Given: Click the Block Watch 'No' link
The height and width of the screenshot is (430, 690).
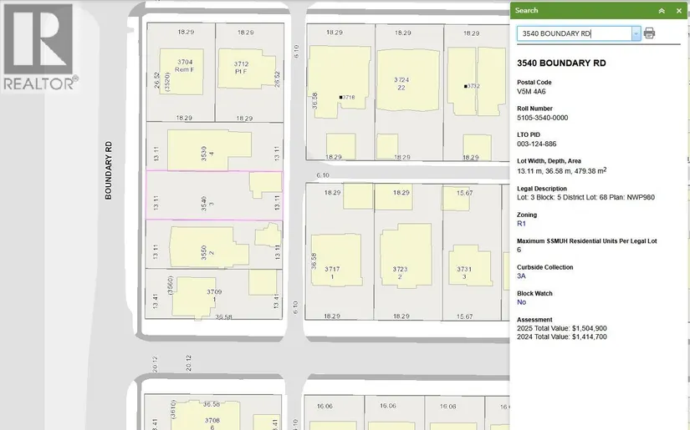Looking at the screenshot, I should click(x=522, y=302).
